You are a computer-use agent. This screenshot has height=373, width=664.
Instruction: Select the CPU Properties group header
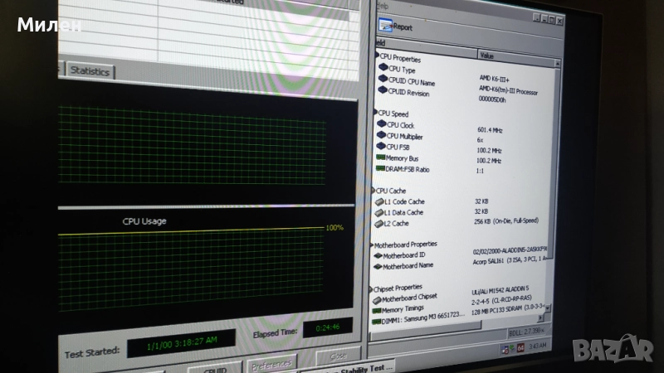399,59
